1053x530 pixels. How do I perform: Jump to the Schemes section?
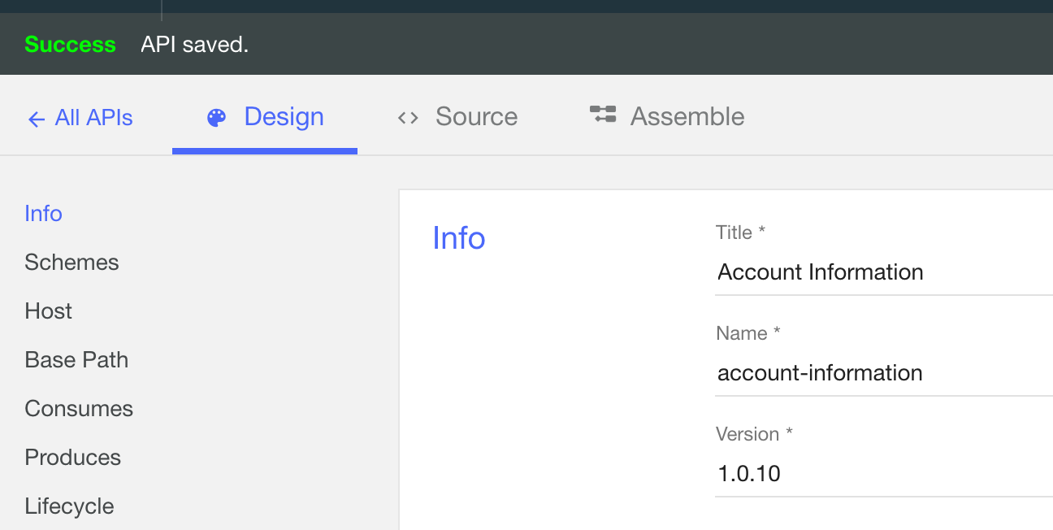pyautogui.click(x=71, y=263)
